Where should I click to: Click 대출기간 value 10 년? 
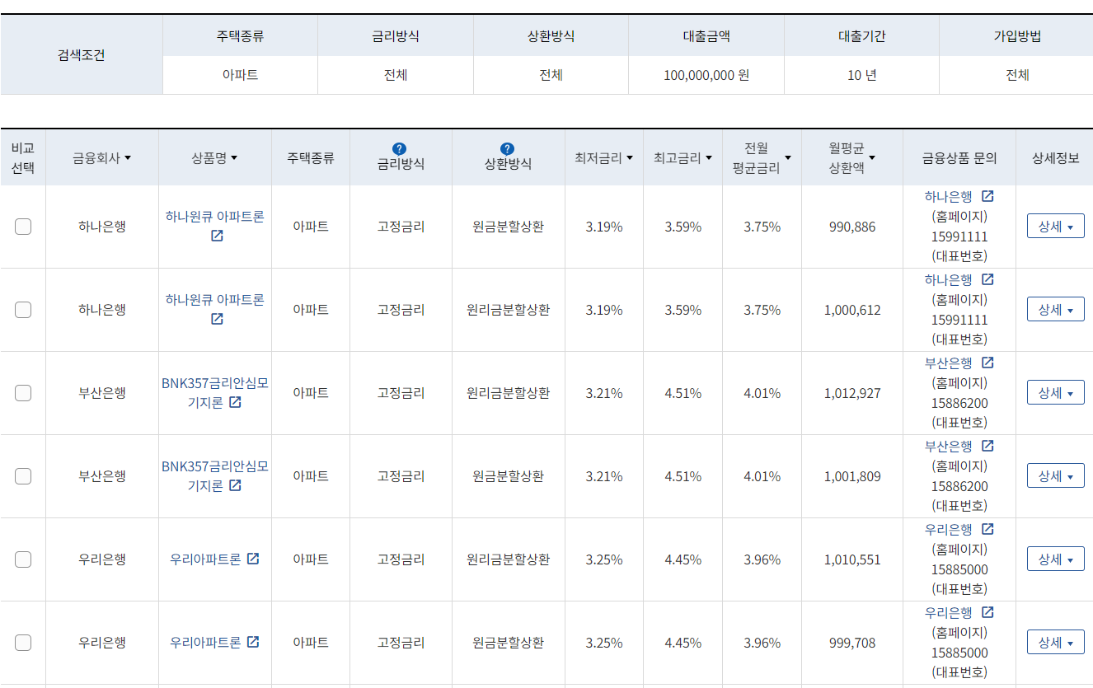tap(861, 75)
